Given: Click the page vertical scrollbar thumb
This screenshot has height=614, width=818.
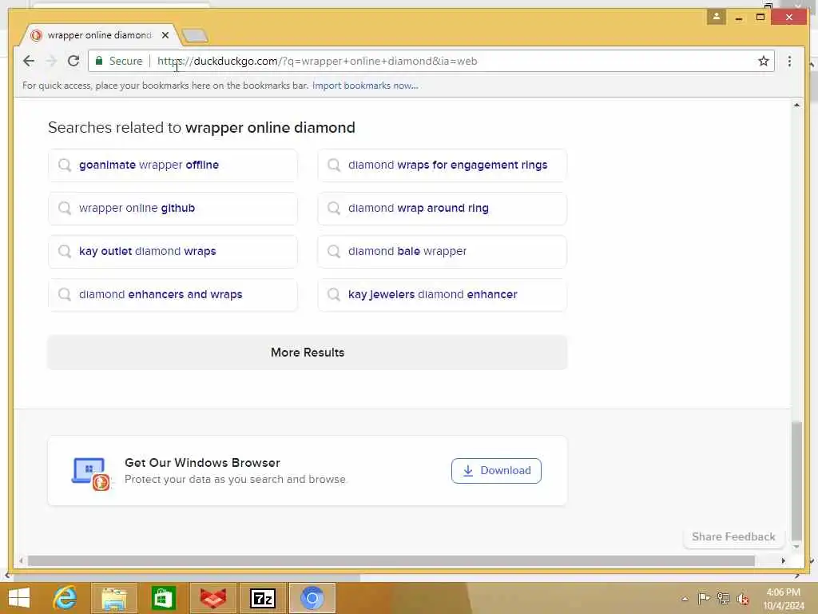Looking at the screenshot, I should (796, 480).
